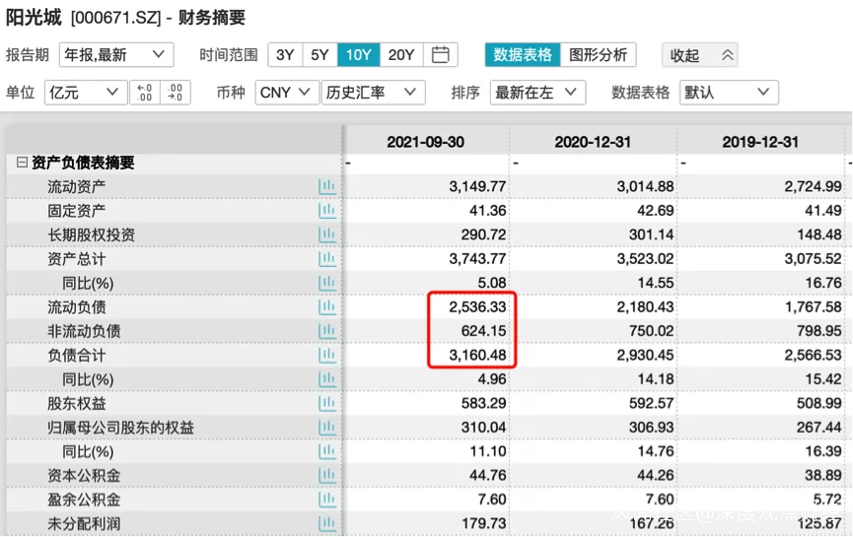The width and height of the screenshot is (853, 537).
Task: Click chart icon for 股东权益 row
Action: pyautogui.click(x=326, y=403)
